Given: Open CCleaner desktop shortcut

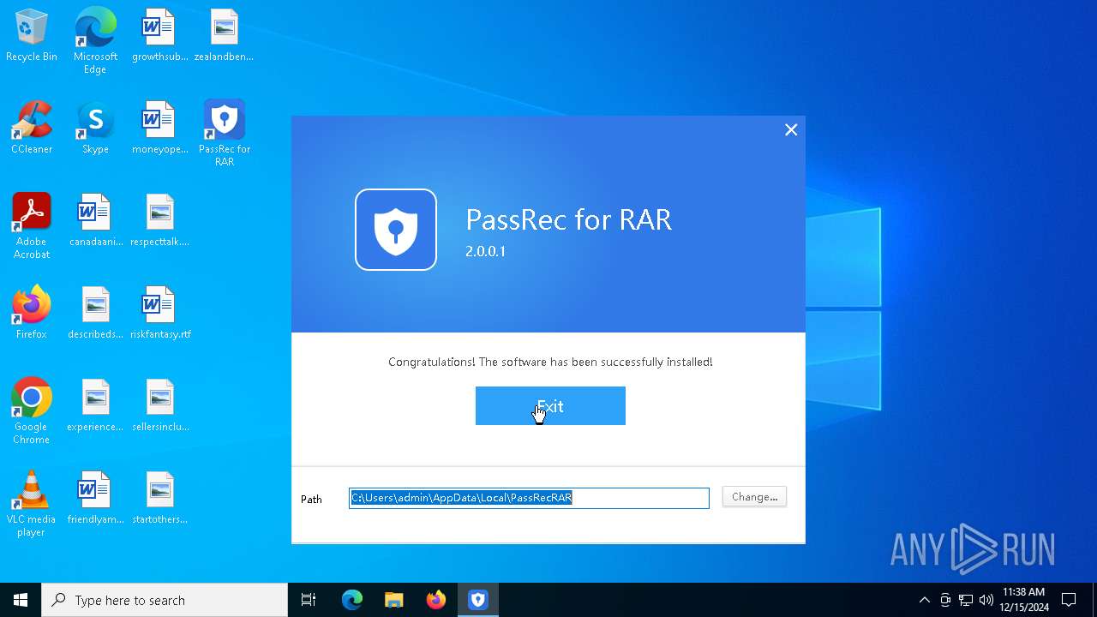Looking at the screenshot, I should 32,129.
